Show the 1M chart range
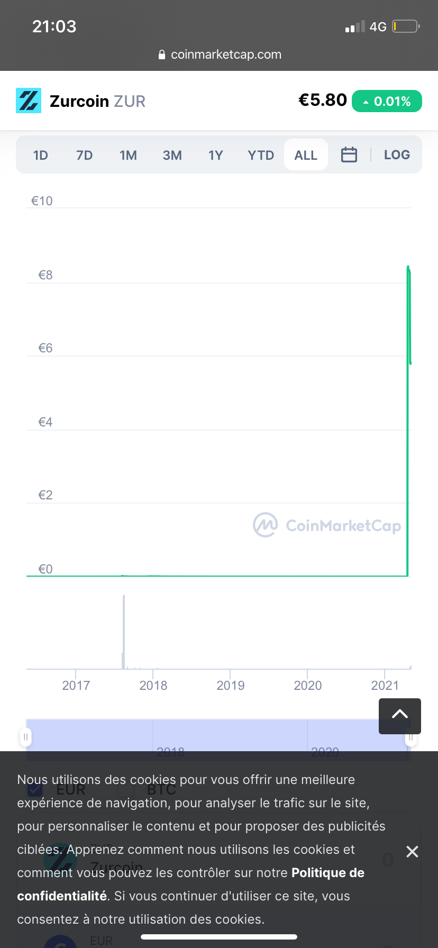The width and height of the screenshot is (438, 948). pos(128,155)
